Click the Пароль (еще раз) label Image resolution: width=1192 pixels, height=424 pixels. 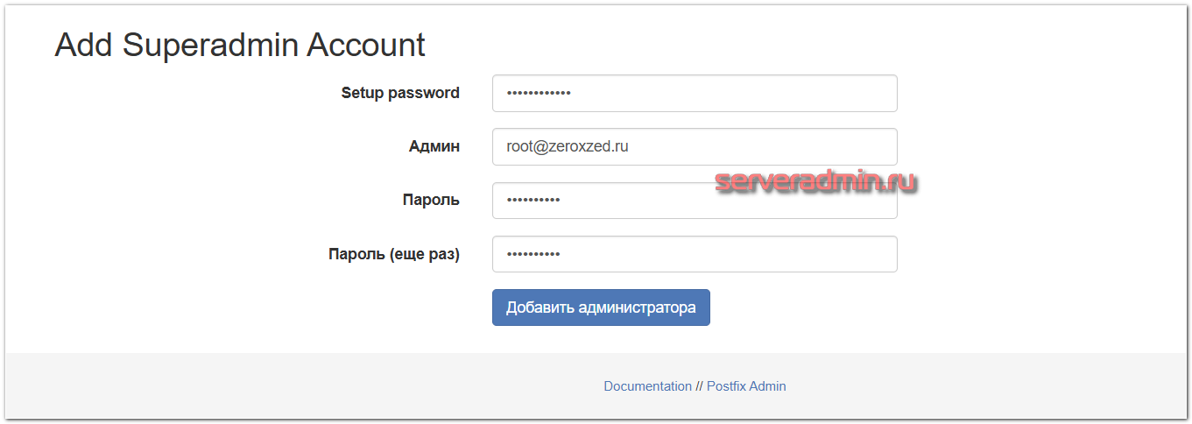point(394,255)
